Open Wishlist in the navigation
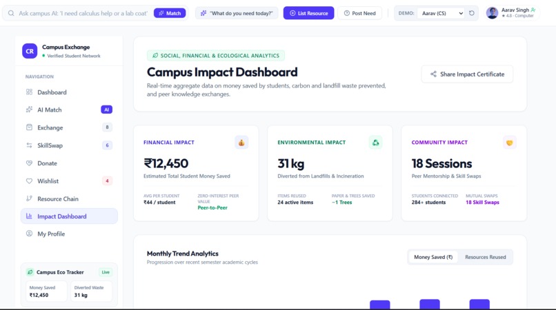The height and width of the screenshot is (310, 556). (x=69, y=181)
